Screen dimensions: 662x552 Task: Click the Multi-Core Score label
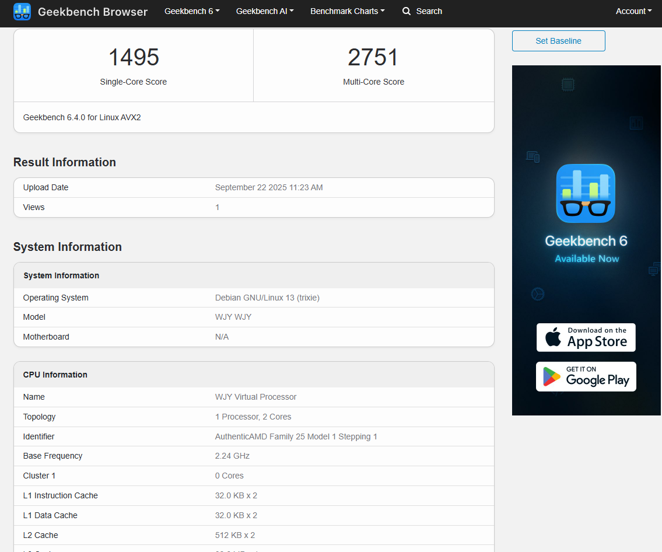click(x=374, y=82)
